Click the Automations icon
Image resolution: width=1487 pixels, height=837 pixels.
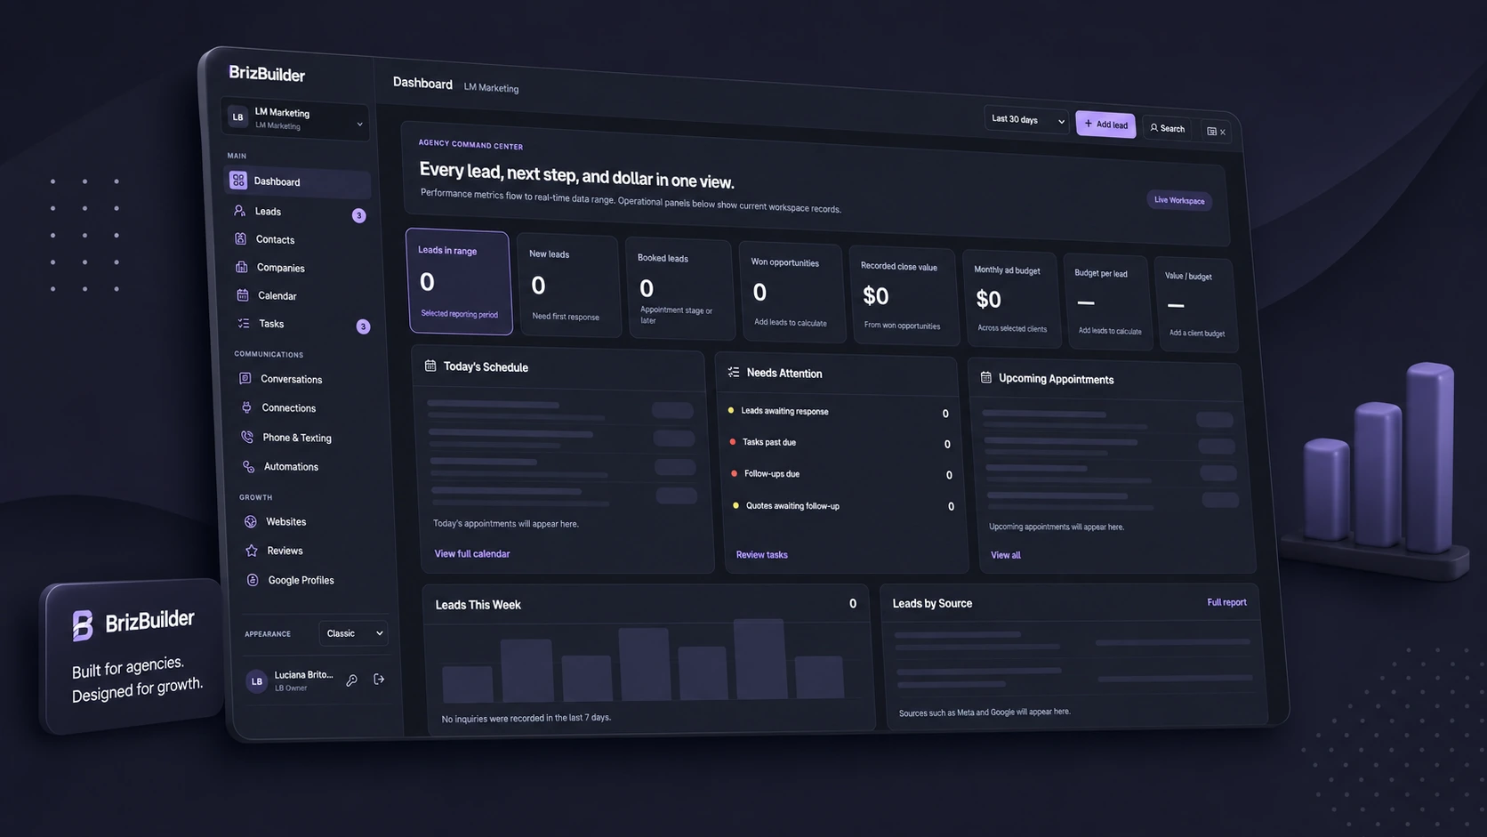(x=248, y=466)
